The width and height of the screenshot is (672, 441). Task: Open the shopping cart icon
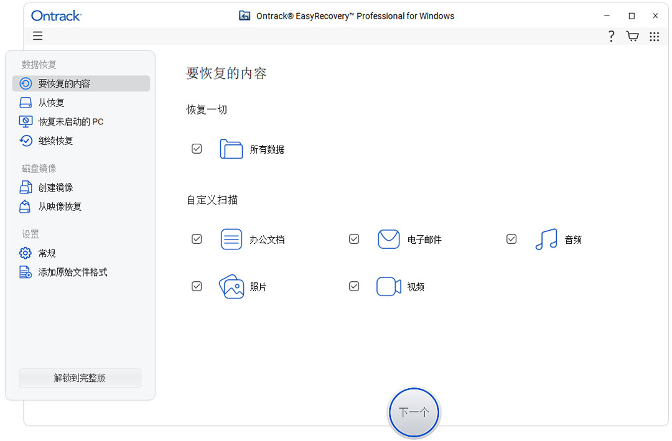click(x=632, y=36)
